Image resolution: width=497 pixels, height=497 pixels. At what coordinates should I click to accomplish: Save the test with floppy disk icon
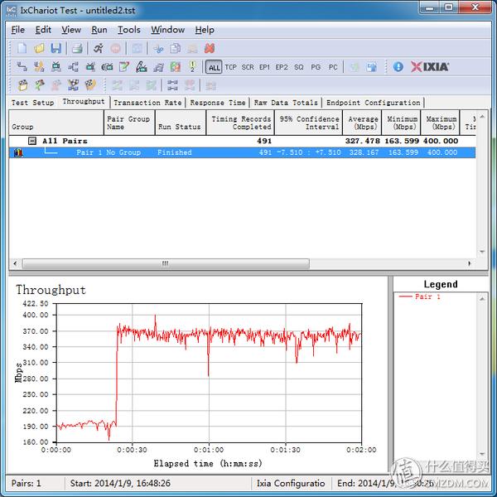tap(55, 49)
